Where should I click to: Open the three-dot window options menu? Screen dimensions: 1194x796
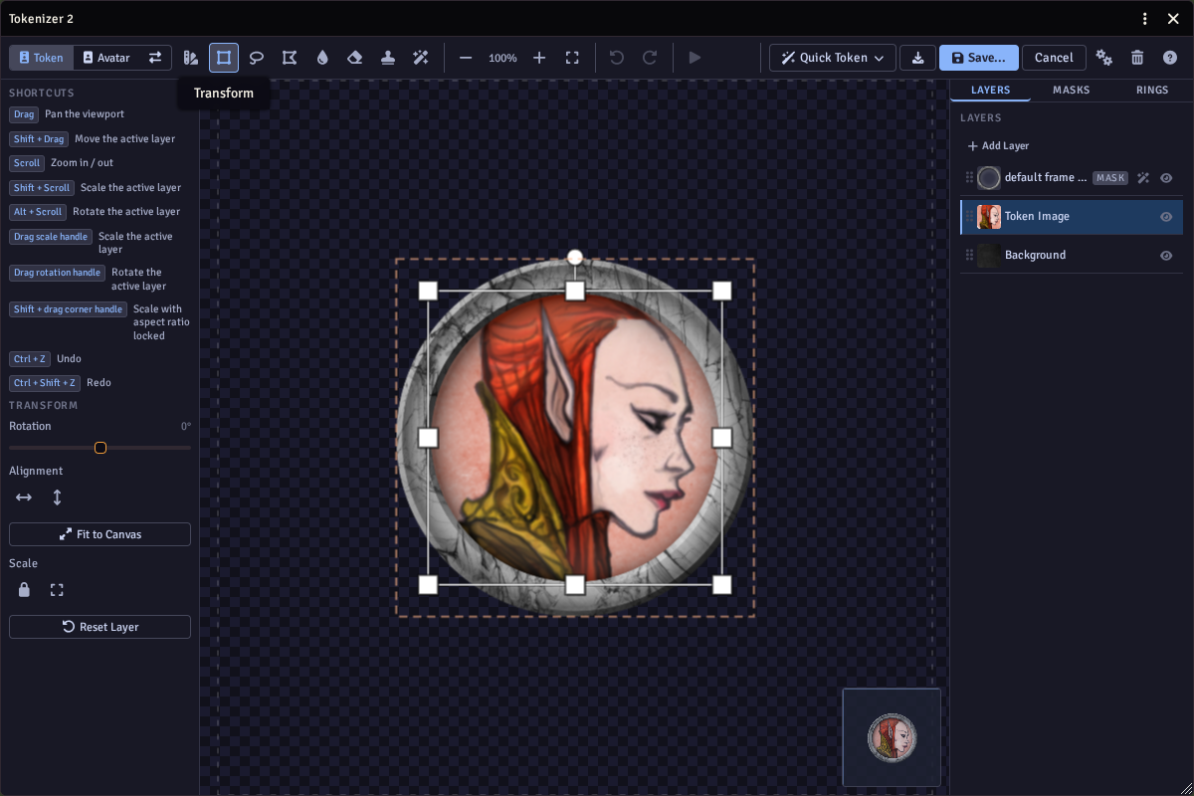point(1145,19)
